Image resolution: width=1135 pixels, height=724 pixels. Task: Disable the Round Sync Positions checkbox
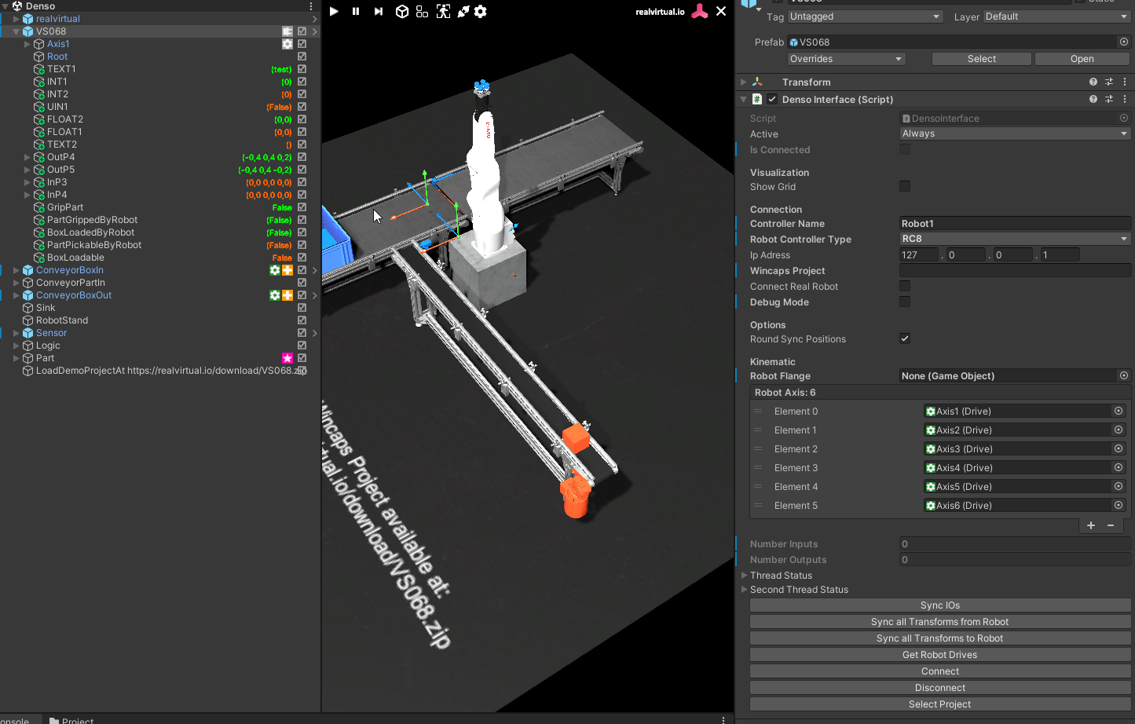pos(905,339)
